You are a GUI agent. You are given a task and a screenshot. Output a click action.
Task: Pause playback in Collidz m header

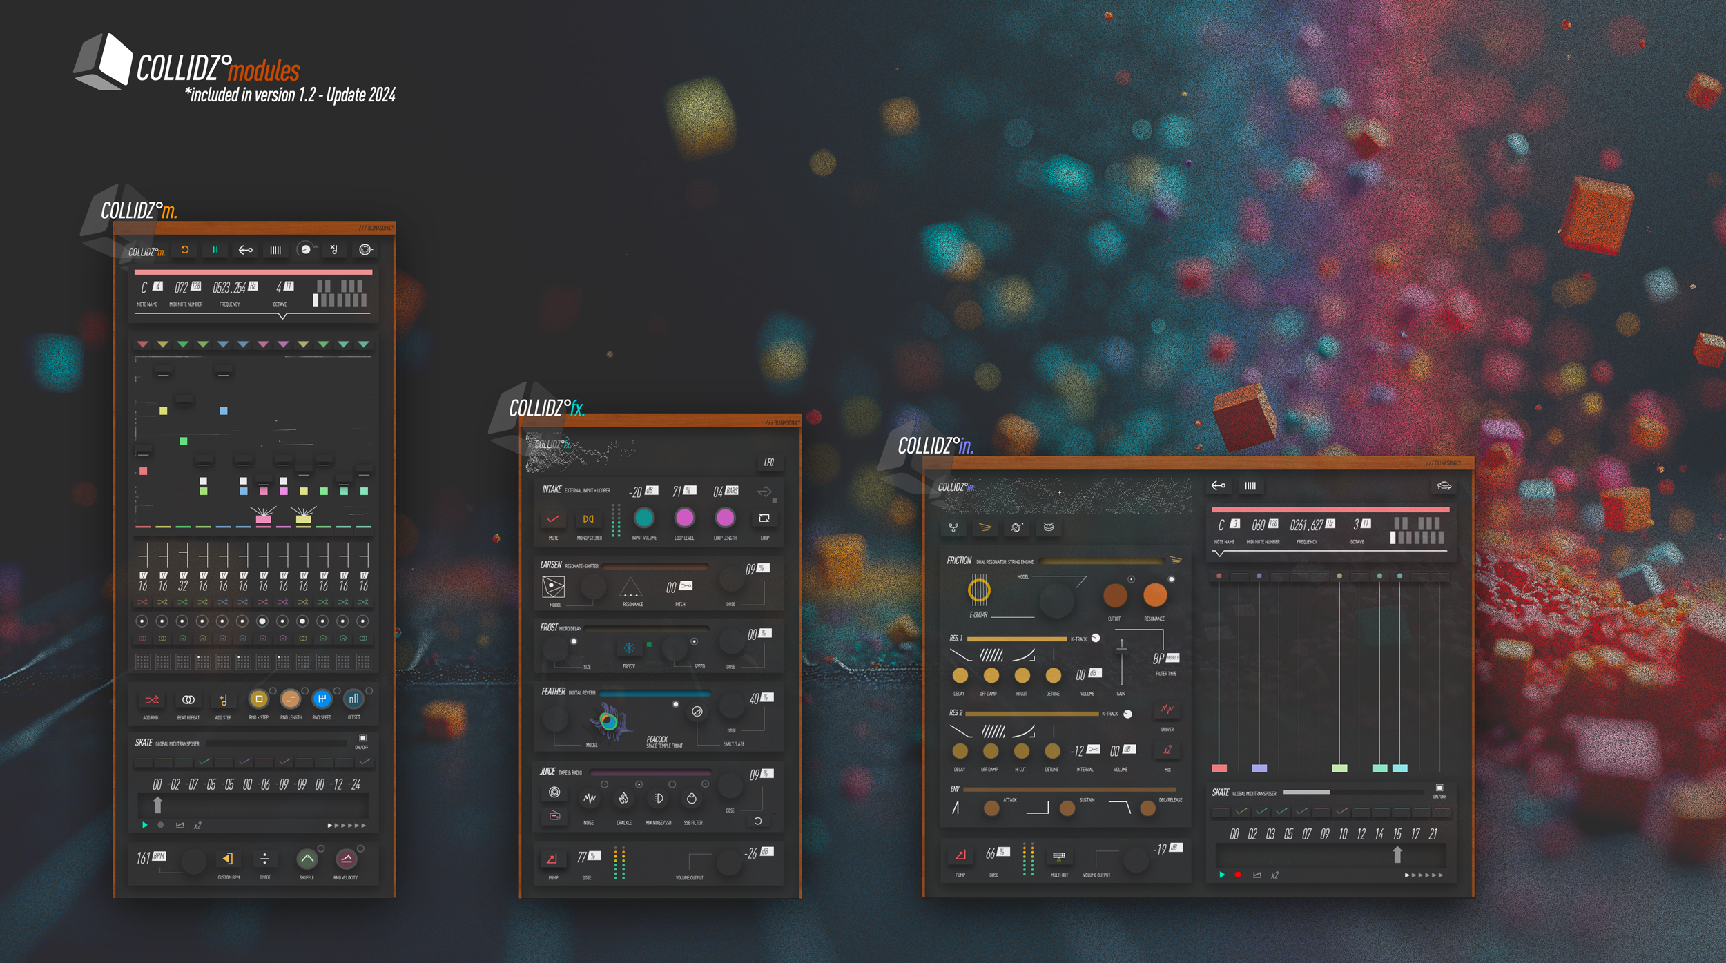click(215, 250)
